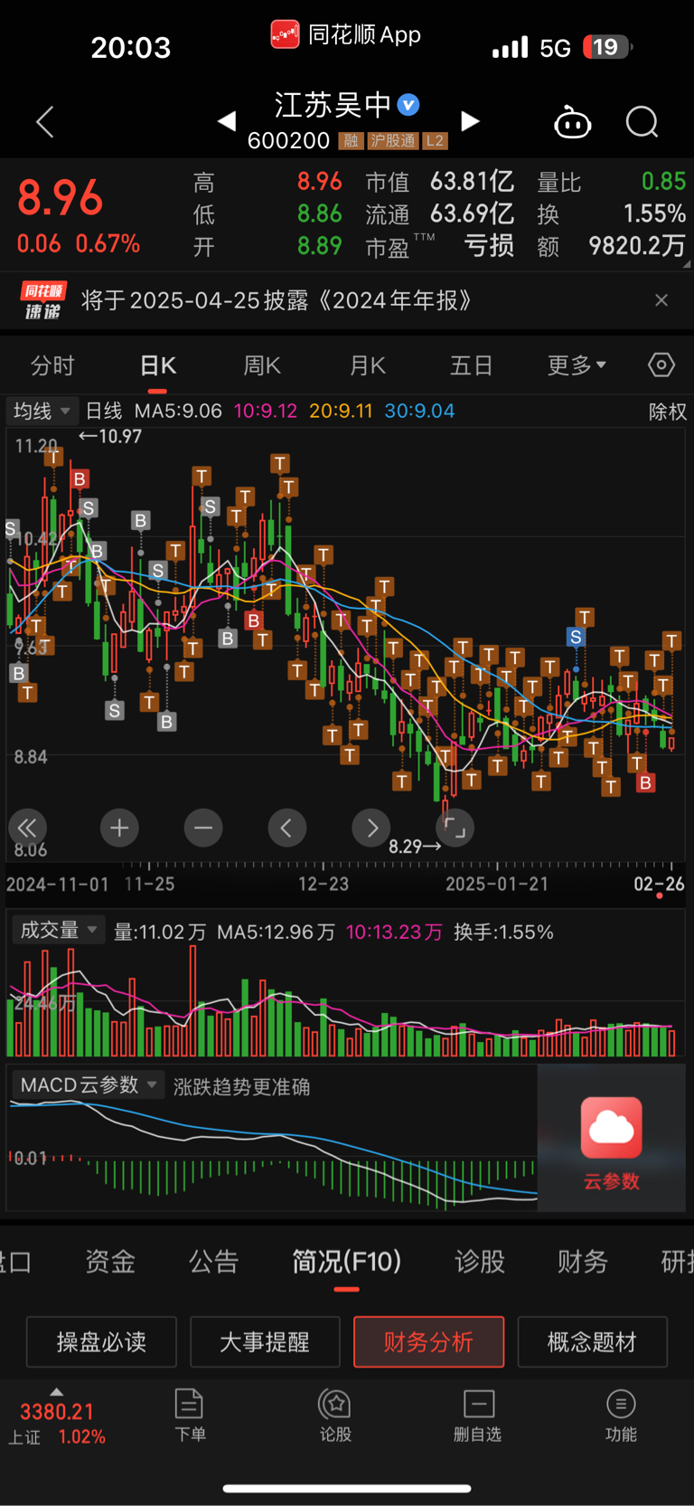Dismiss the annual report notice with X
Viewport: 694px width, 1506px height.
tap(661, 300)
